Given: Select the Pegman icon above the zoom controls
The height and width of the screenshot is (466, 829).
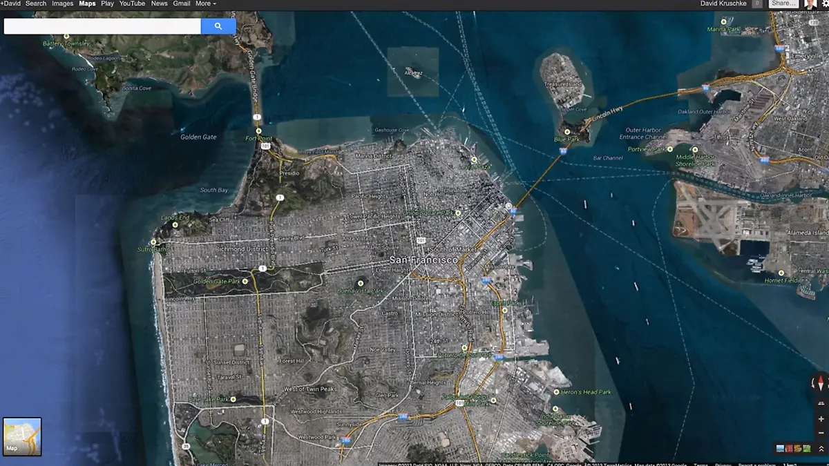Looking at the screenshot, I should pos(821,403).
